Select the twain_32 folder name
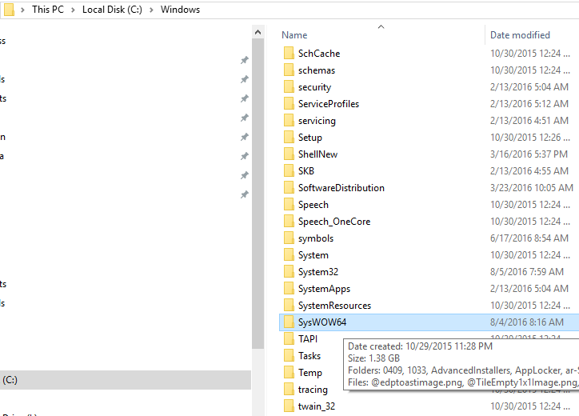The image size is (579, 416). 317,406
